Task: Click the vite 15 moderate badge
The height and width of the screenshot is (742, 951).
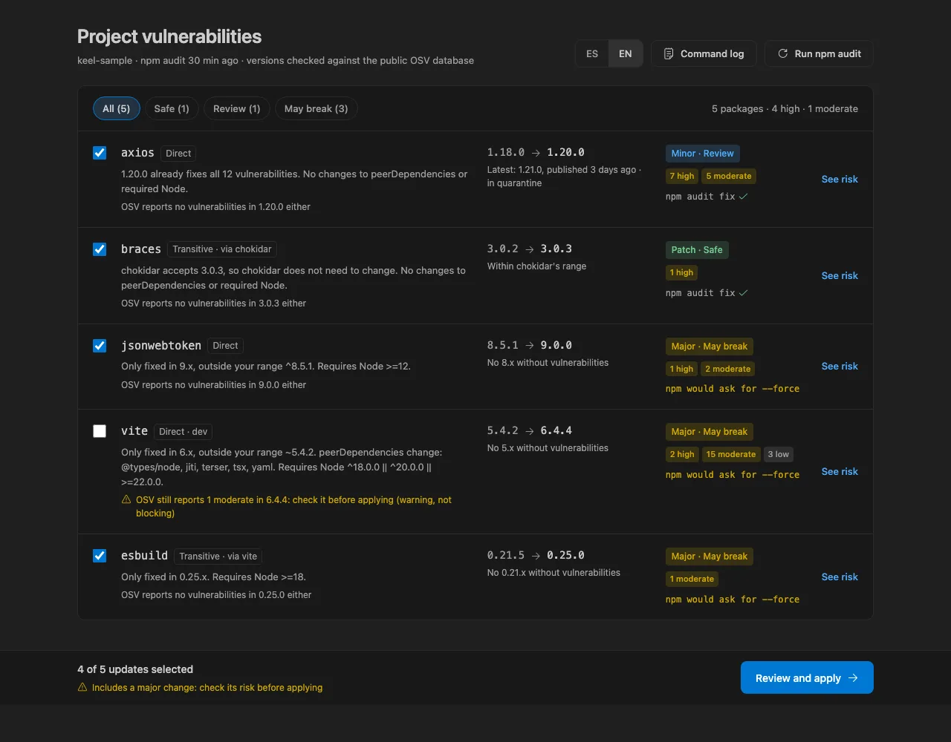Action: click(731, 454)
